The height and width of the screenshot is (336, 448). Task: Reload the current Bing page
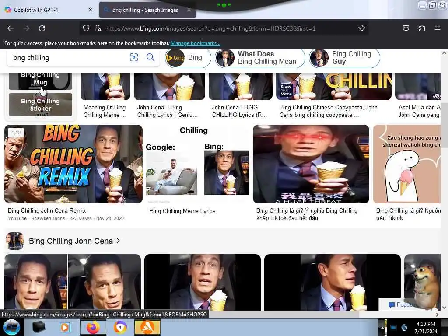42,28
